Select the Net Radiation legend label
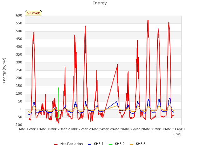The image size is (200, 150). [72, 144]
